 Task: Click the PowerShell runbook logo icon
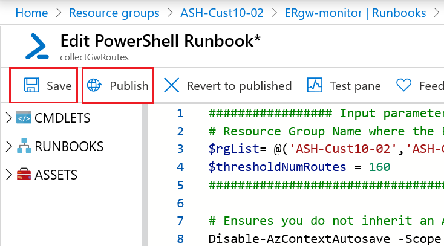pos(37,46)
